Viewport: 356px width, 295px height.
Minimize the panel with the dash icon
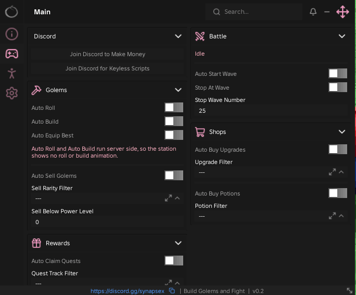point(327,12)
